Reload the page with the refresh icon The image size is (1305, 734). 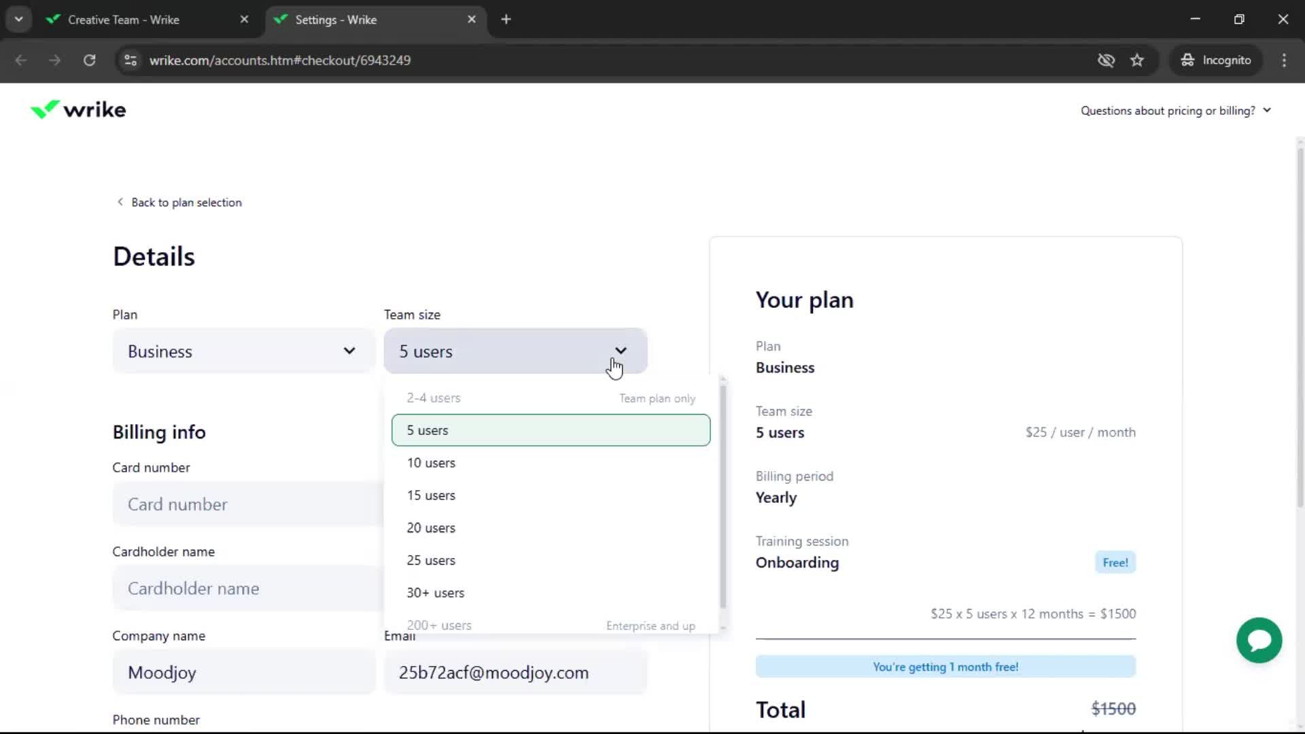[x=89, y=60]
